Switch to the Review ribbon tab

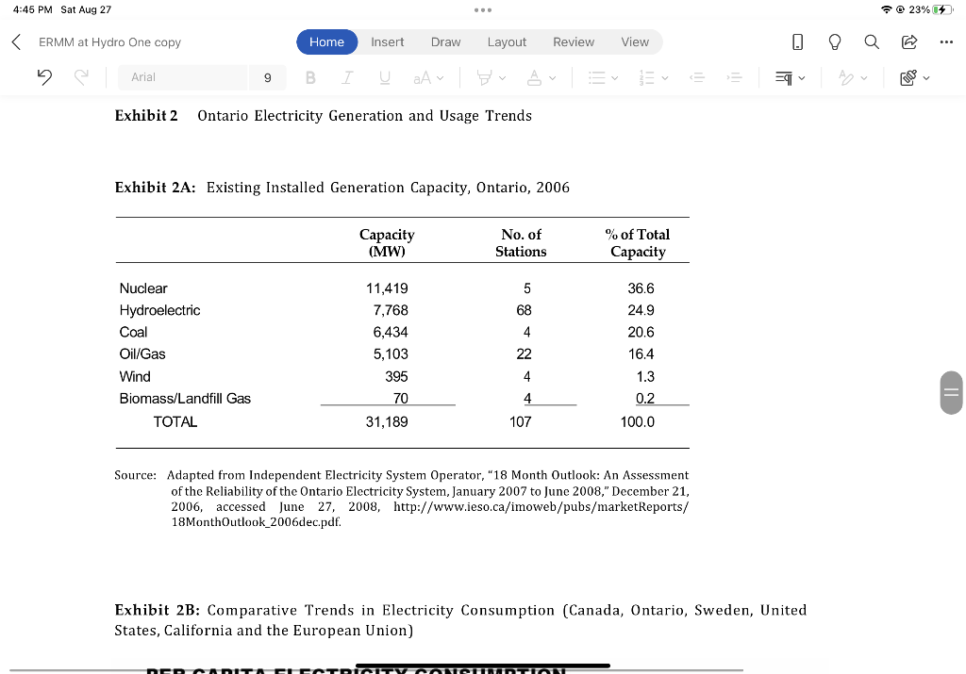point(573,41)
